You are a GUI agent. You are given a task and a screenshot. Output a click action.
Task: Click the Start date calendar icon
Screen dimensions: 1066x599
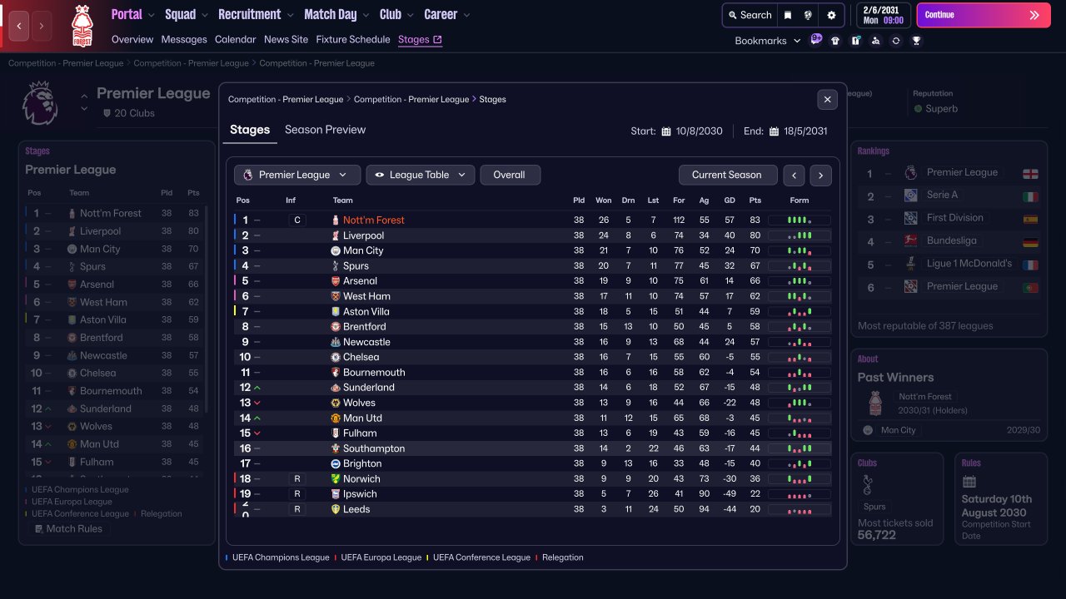pyautogui.click(x=666, y=131)
